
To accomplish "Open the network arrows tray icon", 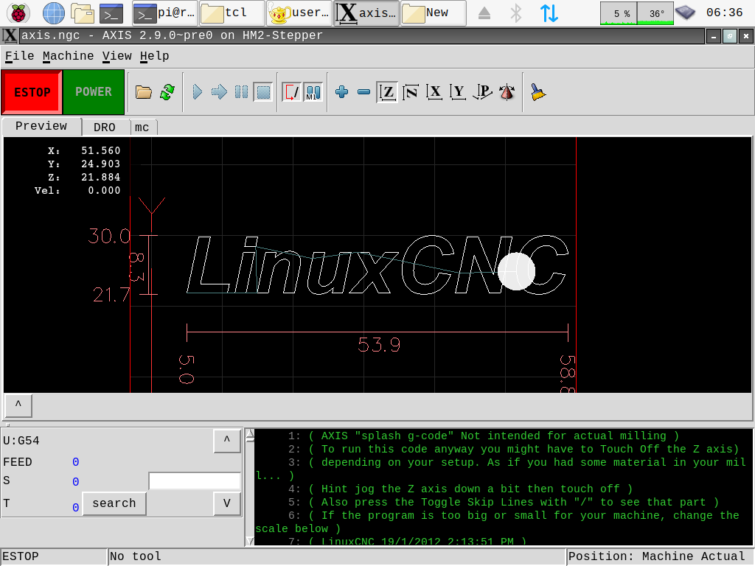I will pos(549,13).
